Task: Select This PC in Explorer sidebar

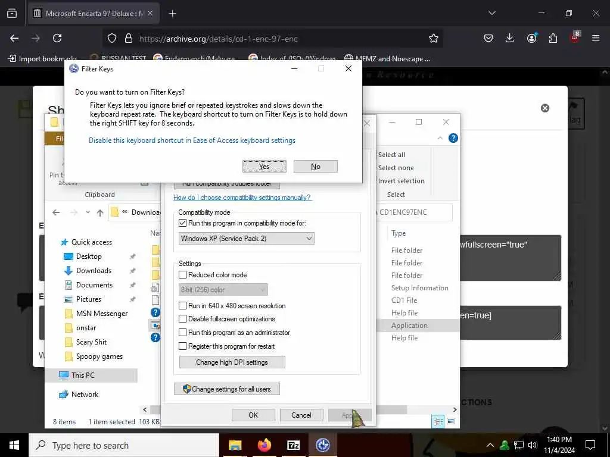Action: click(x=82, y=375)
